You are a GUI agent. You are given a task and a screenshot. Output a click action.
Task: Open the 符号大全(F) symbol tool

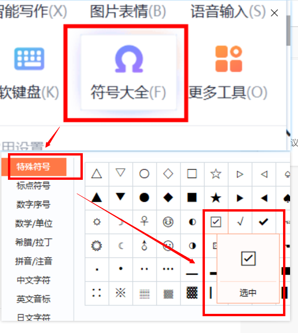(129, 73)
